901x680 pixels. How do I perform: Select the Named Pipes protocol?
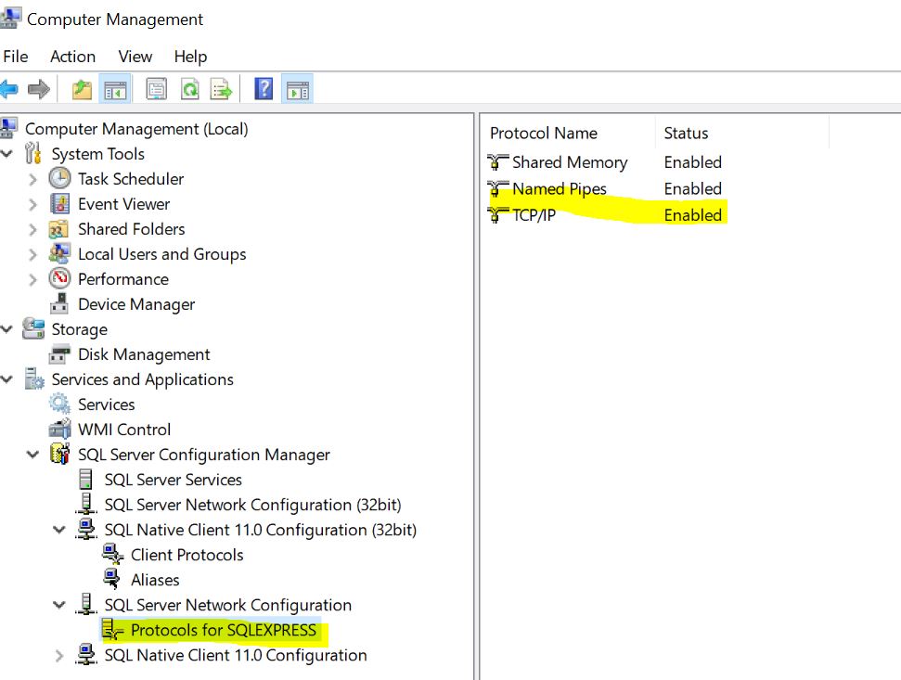coord(559,188)
